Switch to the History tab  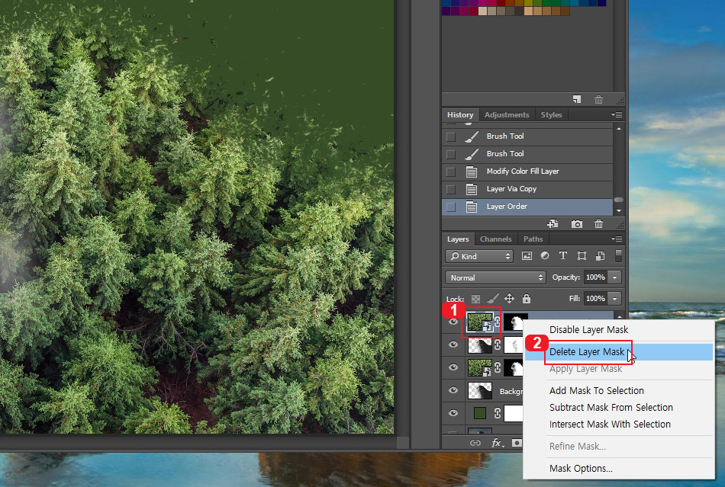[460, 114]
